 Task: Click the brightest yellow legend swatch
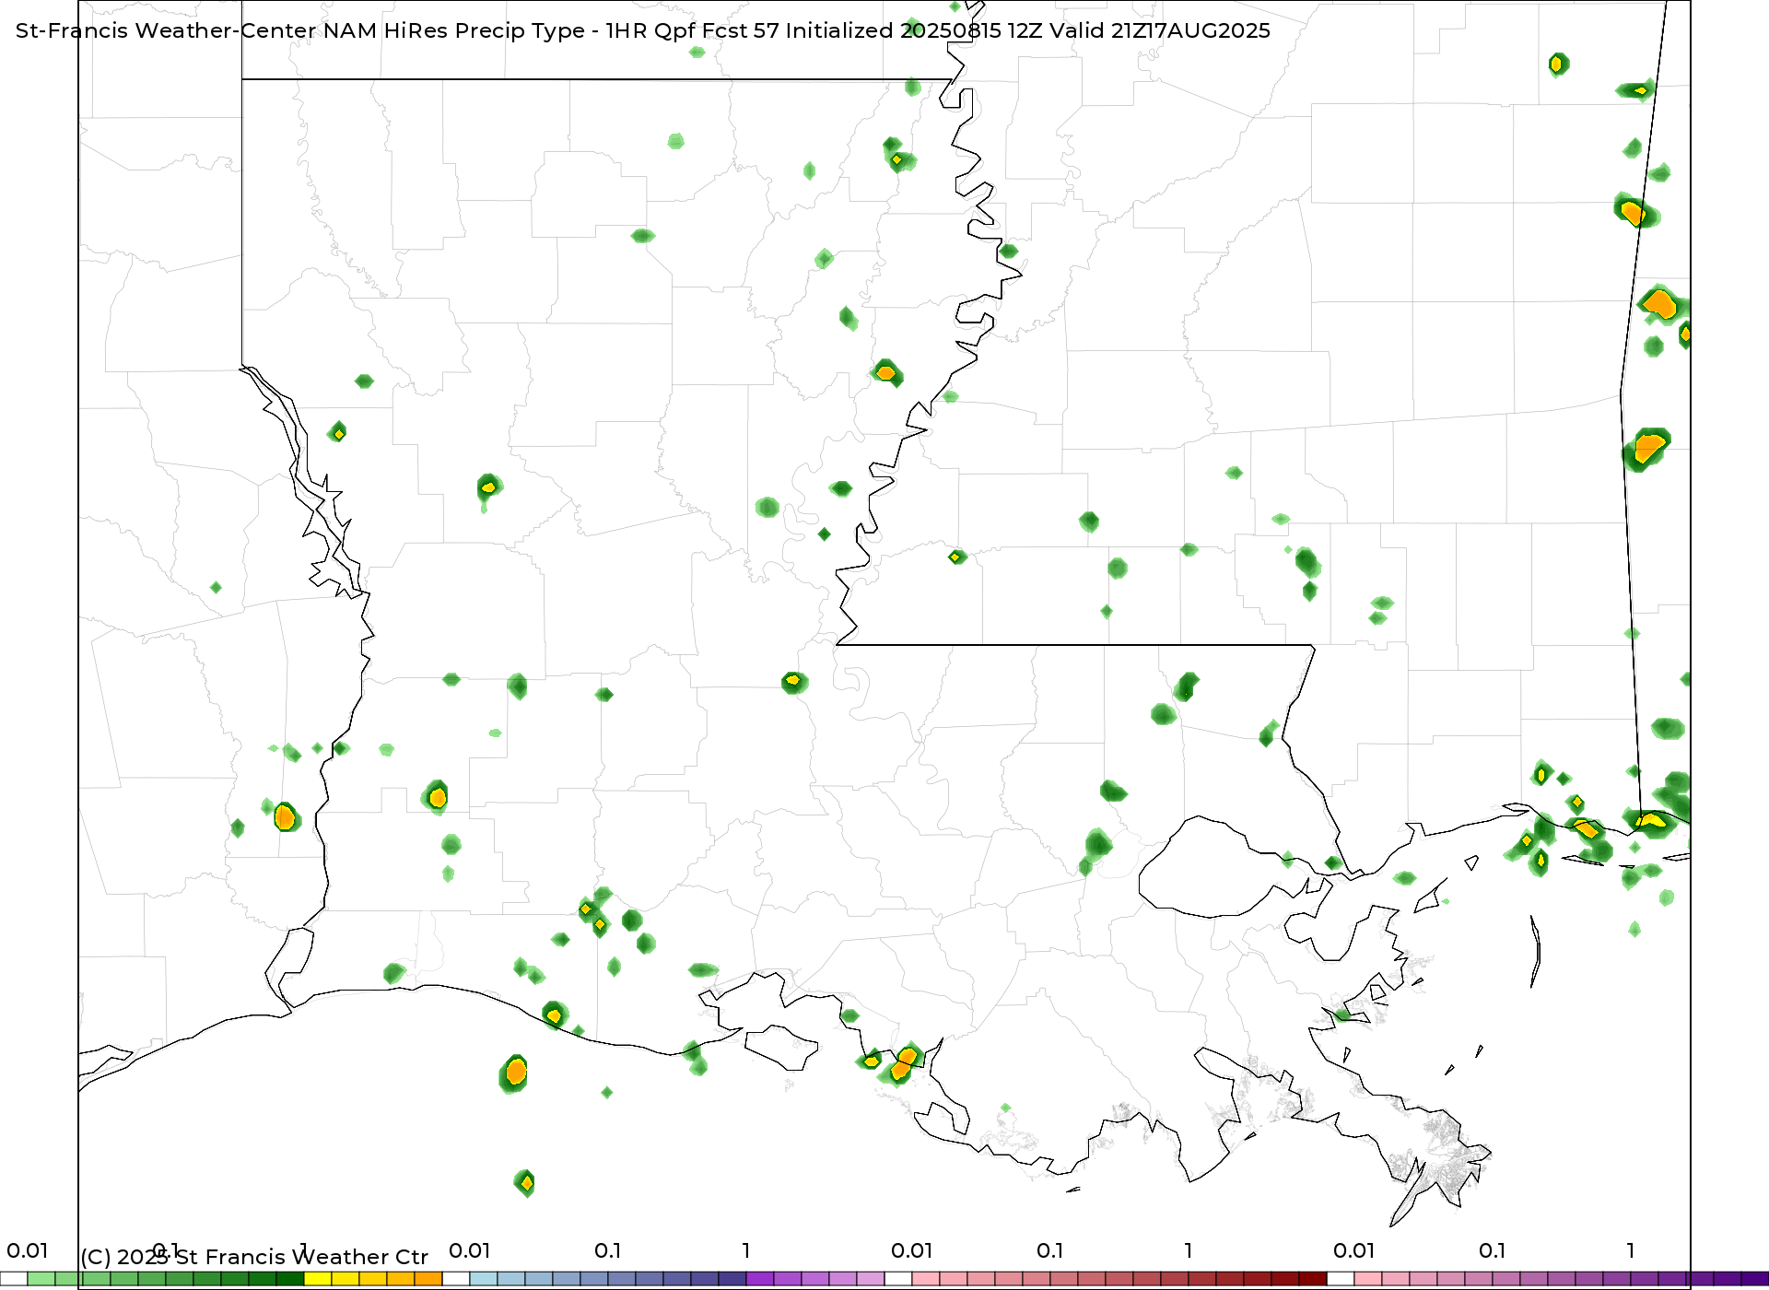pos(318,1279)
